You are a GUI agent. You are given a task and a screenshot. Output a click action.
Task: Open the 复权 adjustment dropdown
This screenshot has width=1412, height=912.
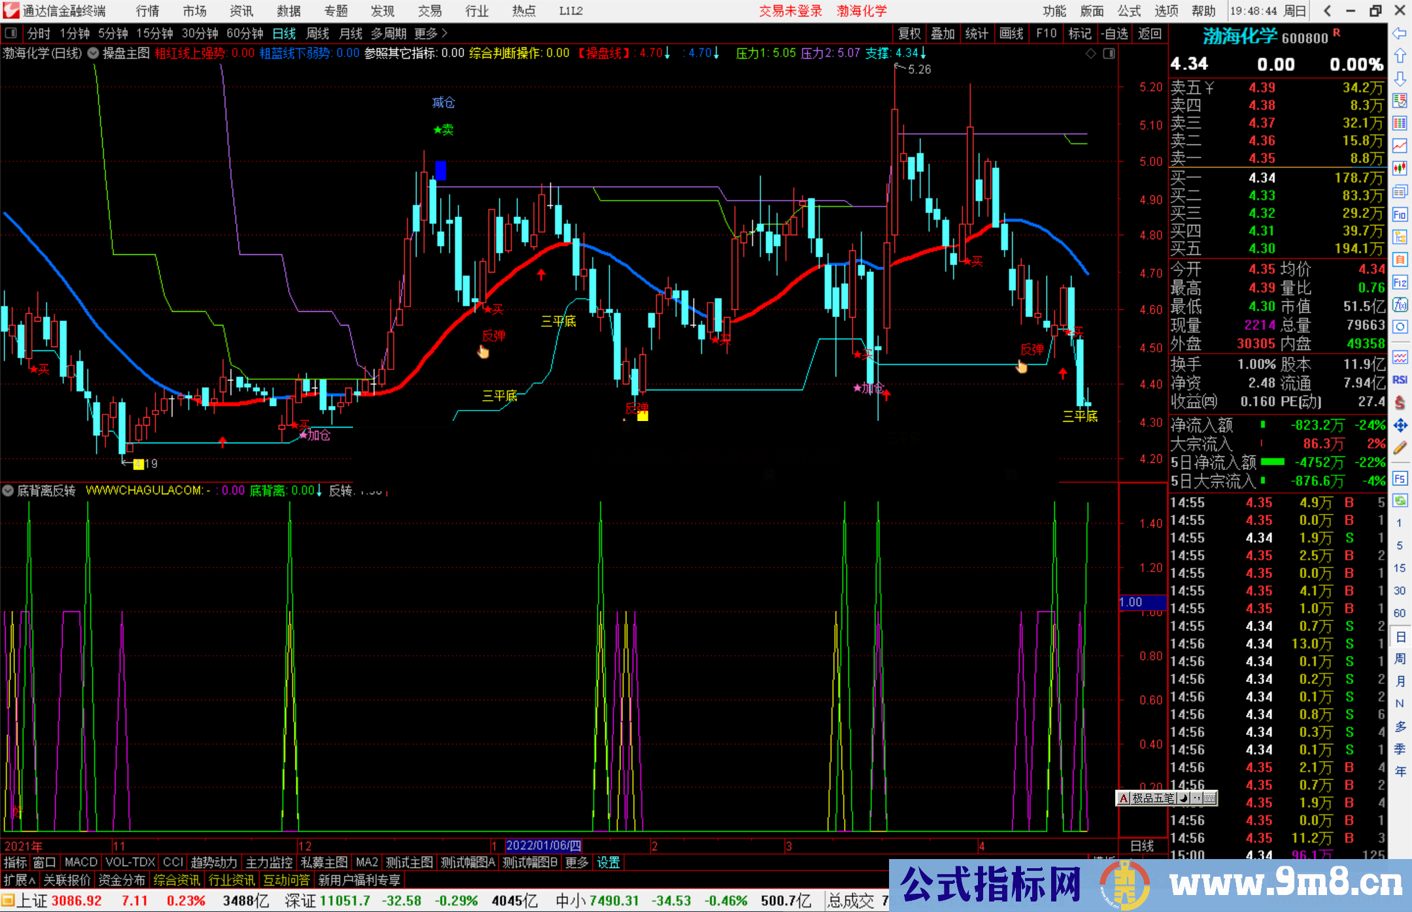click(909, 33)
